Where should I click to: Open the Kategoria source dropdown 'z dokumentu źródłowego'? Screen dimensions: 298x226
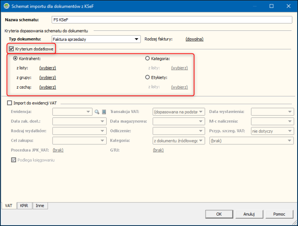(179, 141)
